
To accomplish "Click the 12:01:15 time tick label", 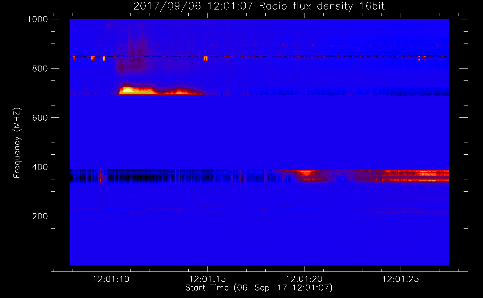I will (207, 279).
